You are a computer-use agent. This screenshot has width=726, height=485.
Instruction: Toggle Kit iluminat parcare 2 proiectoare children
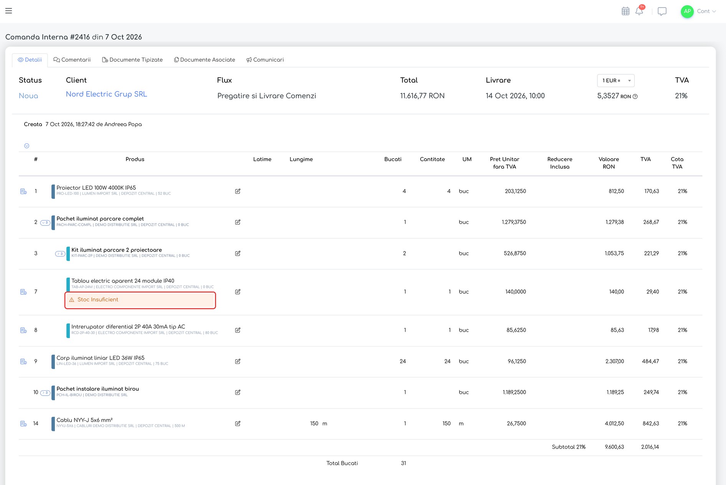(60, 254)
